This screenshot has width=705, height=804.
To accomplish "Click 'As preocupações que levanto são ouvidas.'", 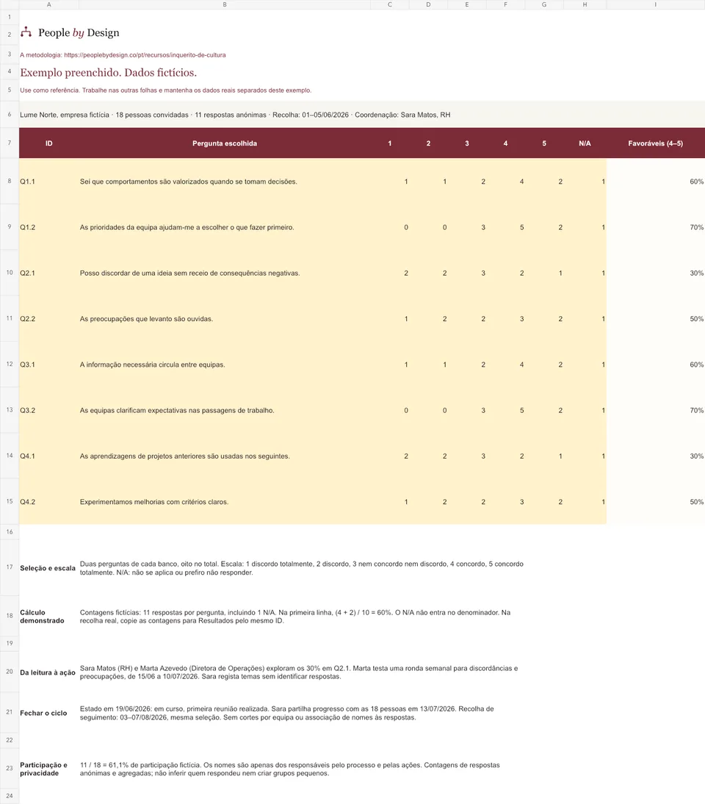I will tap(146, 319).
